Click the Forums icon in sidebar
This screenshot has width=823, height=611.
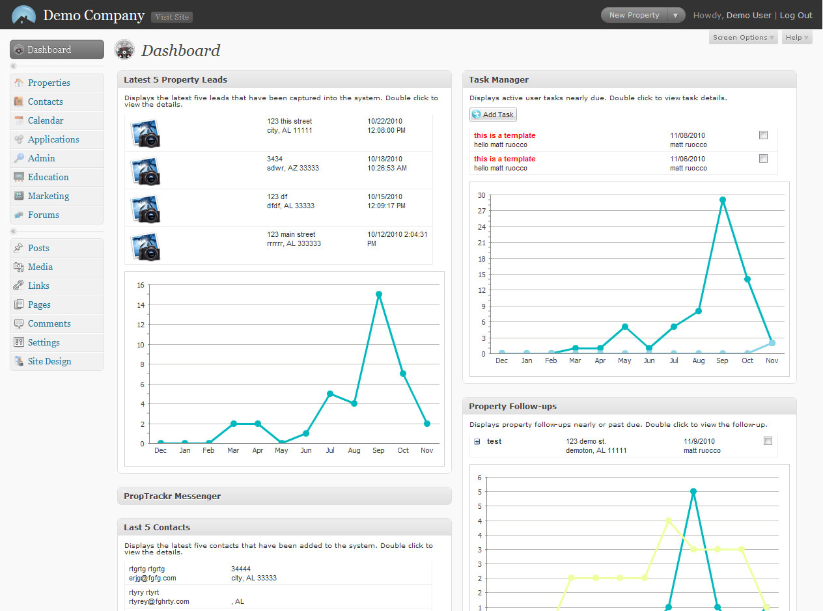coord(19,215)
